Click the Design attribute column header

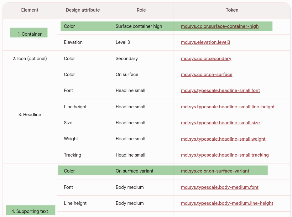pos(82,10)
